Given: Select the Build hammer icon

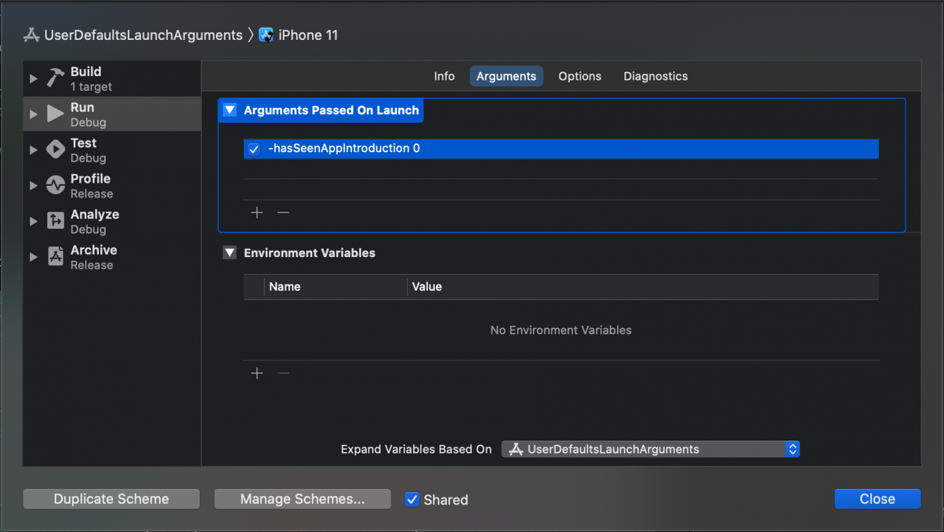Looking at the screenshot, I should point(55,78).
